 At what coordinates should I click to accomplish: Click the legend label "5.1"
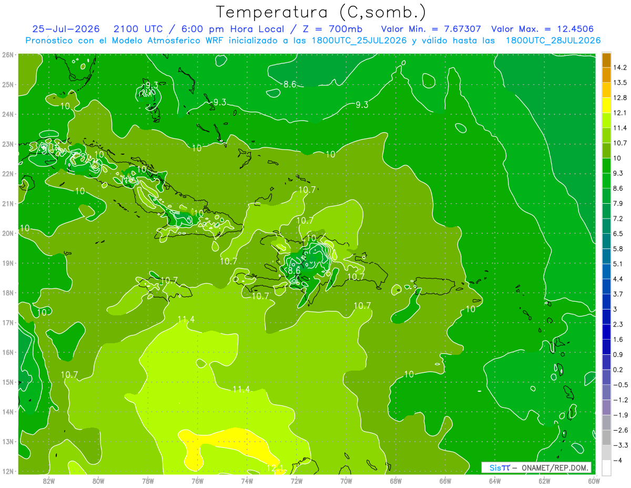tap(618, 264)
